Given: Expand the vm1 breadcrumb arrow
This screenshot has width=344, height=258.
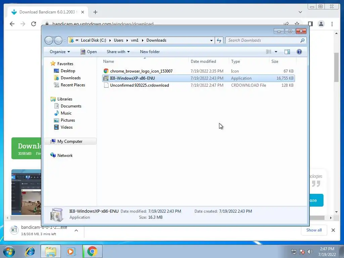Looking at the screenshot, I should (142, 40).
